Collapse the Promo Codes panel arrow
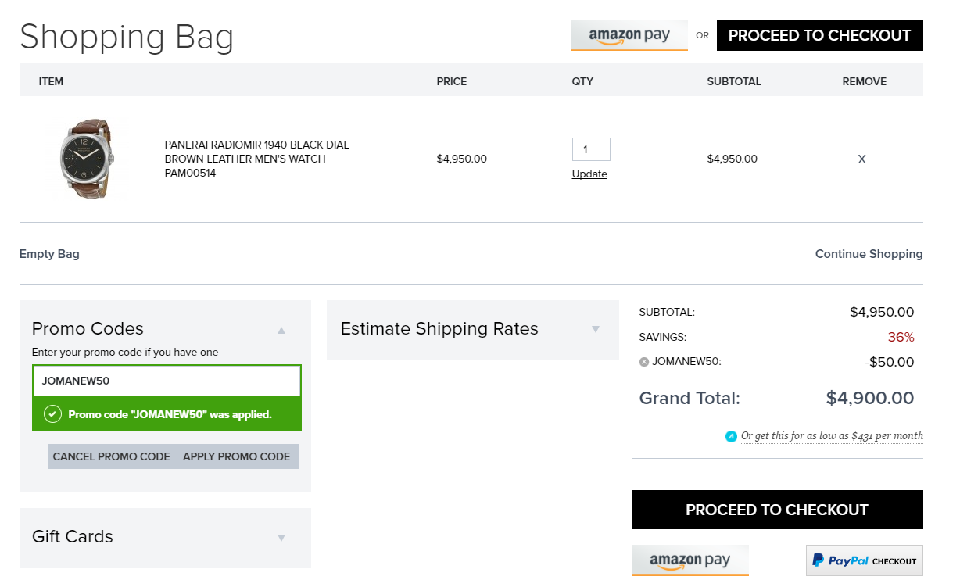 (281, 330)
